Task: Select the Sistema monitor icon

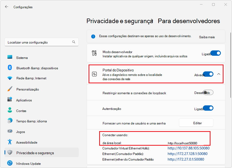Action: [10, 58]
